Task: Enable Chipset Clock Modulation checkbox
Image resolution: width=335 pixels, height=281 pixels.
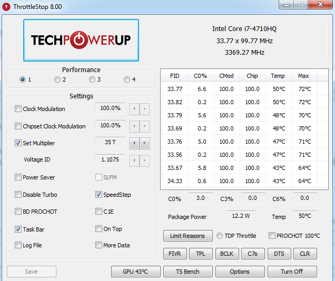Action: click(18, 126)
